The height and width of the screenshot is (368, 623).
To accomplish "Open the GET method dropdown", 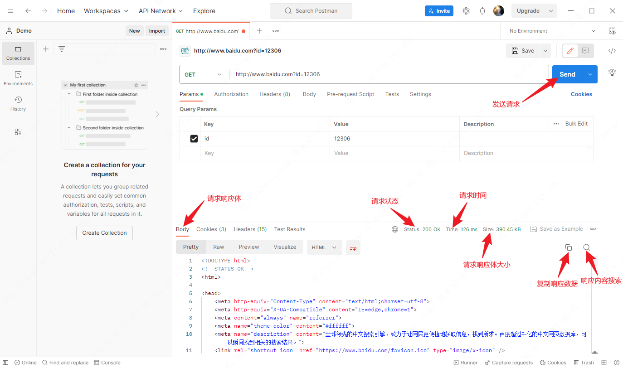I will coord(204,74).
